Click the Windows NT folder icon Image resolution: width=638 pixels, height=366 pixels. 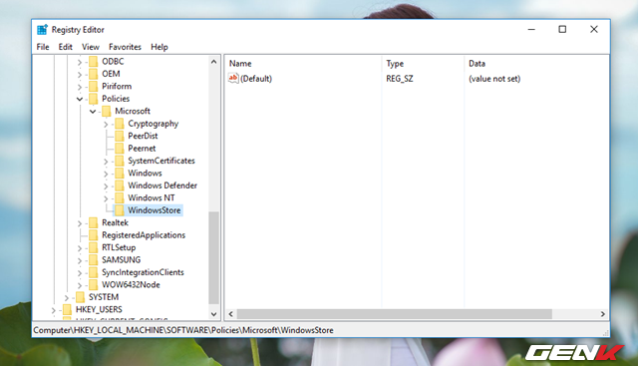tap(120, 197)
